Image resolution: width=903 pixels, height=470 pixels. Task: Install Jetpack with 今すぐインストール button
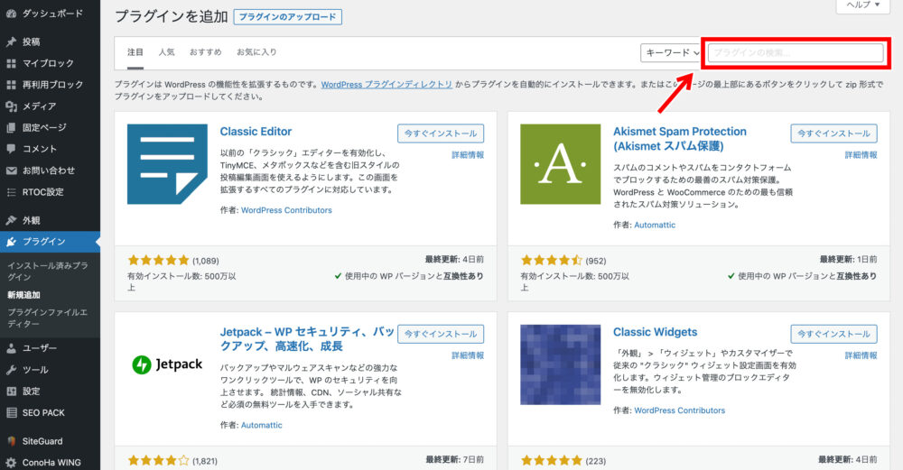pyautogui.click(x=441, y=335)
